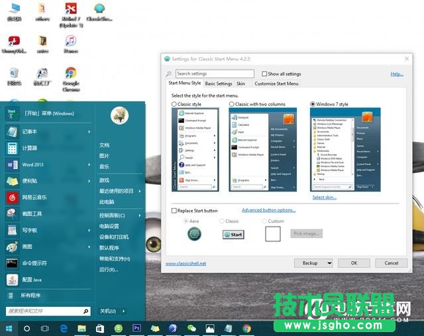424x336 pixels.
Task: Select the Windows 7 style radio button
Action: pyautogui.click(x=313, y=104)
